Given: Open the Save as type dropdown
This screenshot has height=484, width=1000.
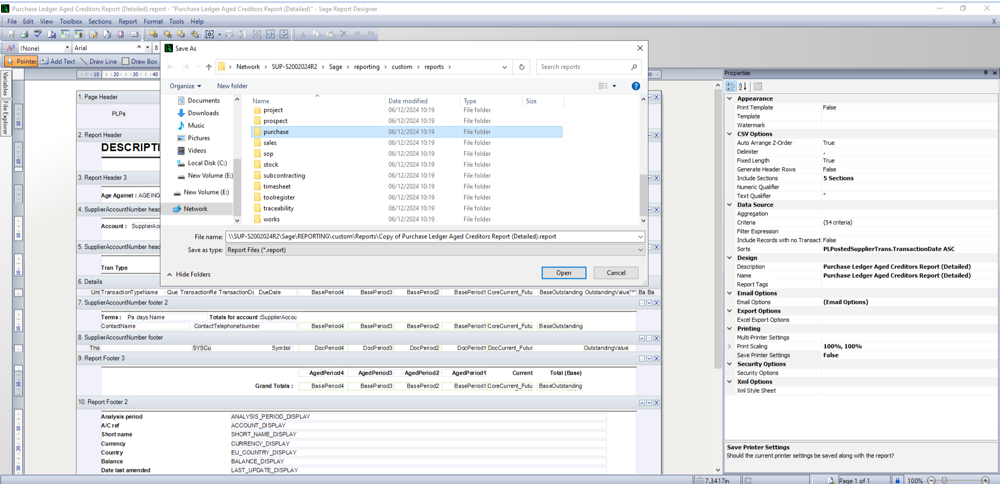Looking at the screenshot, I should click(x=640, y=250).
